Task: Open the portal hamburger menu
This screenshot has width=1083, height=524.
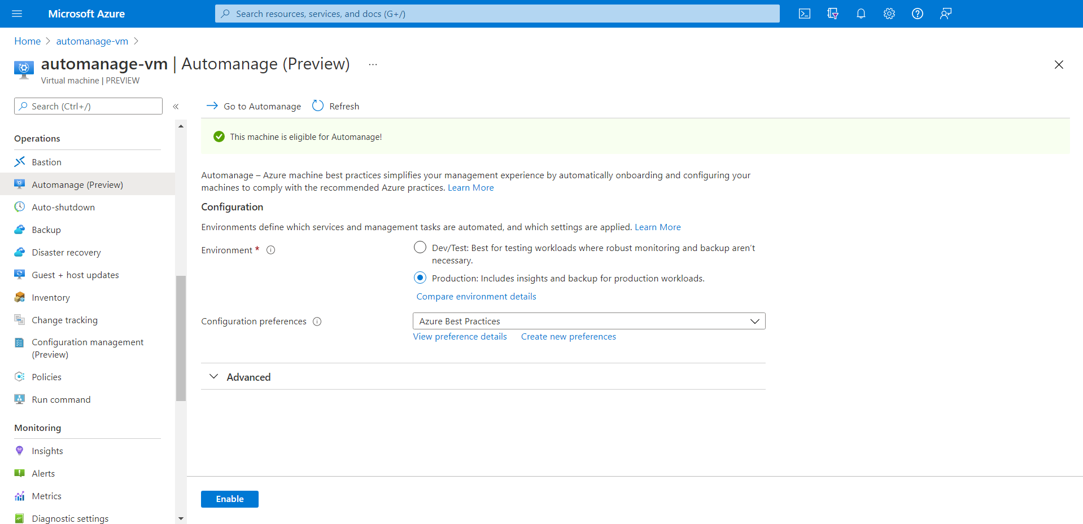Action: tap(17, 14)
